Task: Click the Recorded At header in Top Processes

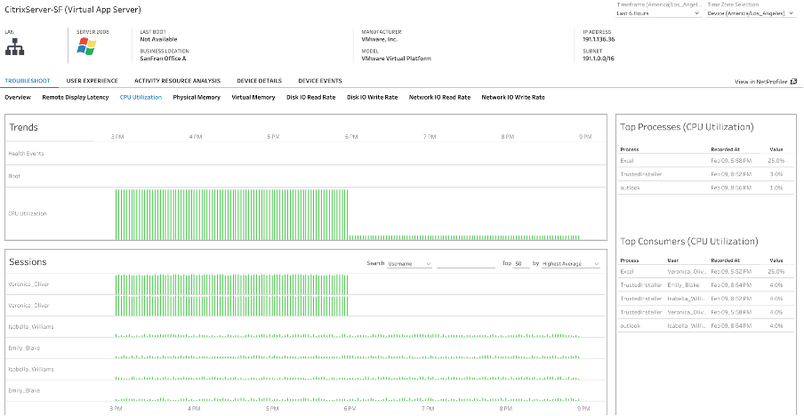Action: pyautogui.click(x=725, y=149)
